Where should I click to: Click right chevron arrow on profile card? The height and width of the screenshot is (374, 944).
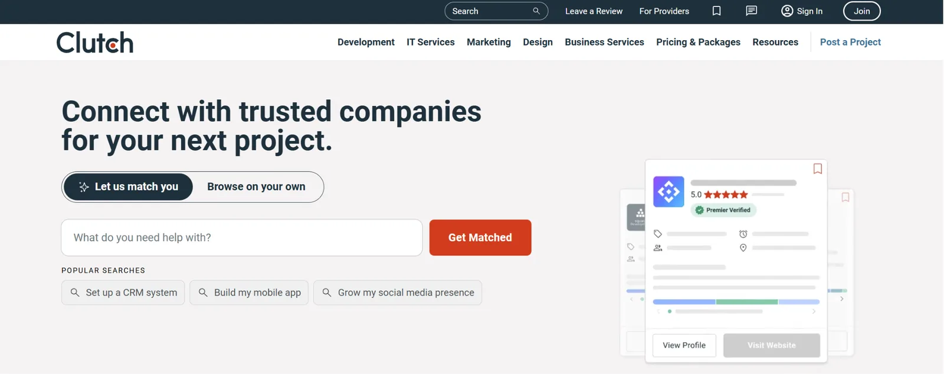[x=814, y=311]
